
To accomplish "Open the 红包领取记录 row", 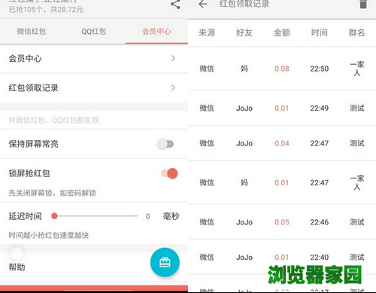I will tap(94, 88).
